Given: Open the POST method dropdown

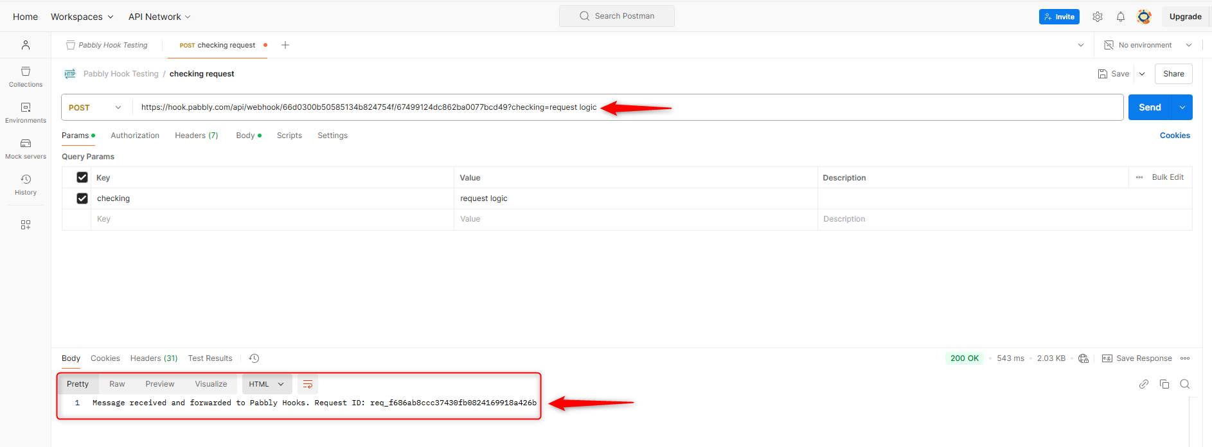Looking at the screenshot, I should [x=95, y=107].
